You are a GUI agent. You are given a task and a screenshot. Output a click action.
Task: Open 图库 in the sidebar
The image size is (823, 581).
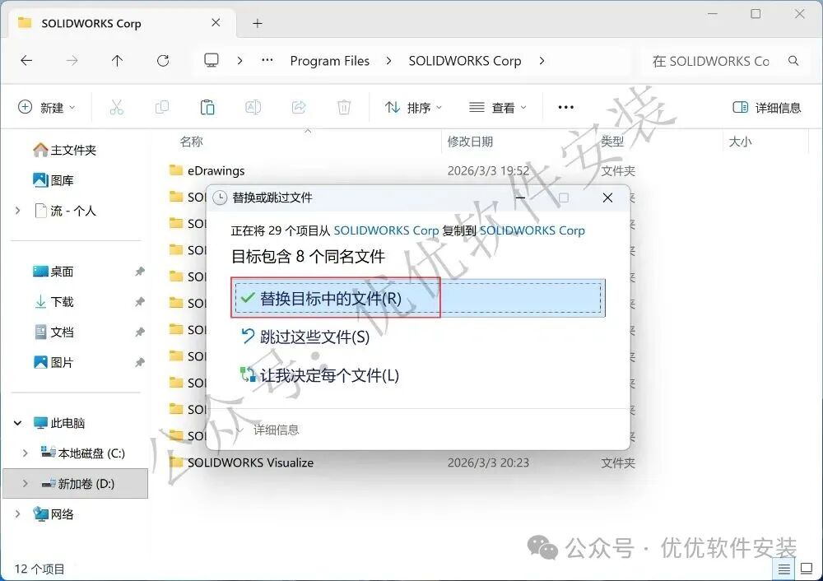[53, 180]
